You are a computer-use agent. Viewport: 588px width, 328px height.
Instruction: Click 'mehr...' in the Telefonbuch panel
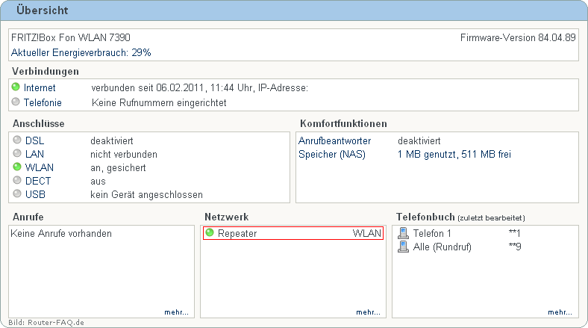pyautogui.click(x=560, y=312)
